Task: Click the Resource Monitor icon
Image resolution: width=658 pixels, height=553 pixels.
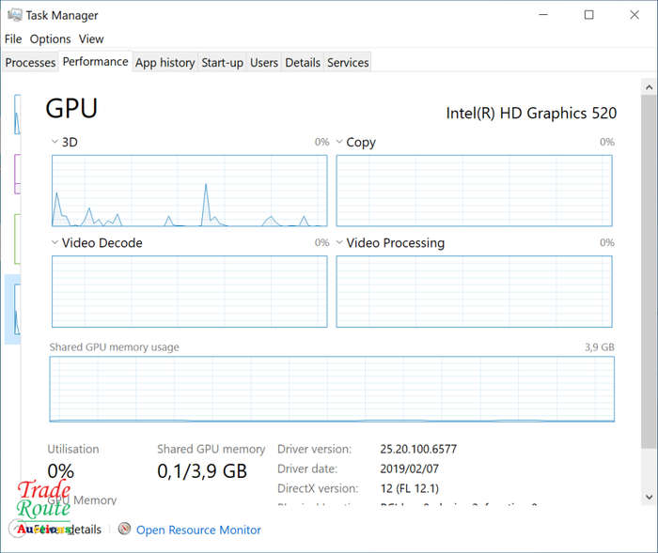Action: tap(124, 530)
